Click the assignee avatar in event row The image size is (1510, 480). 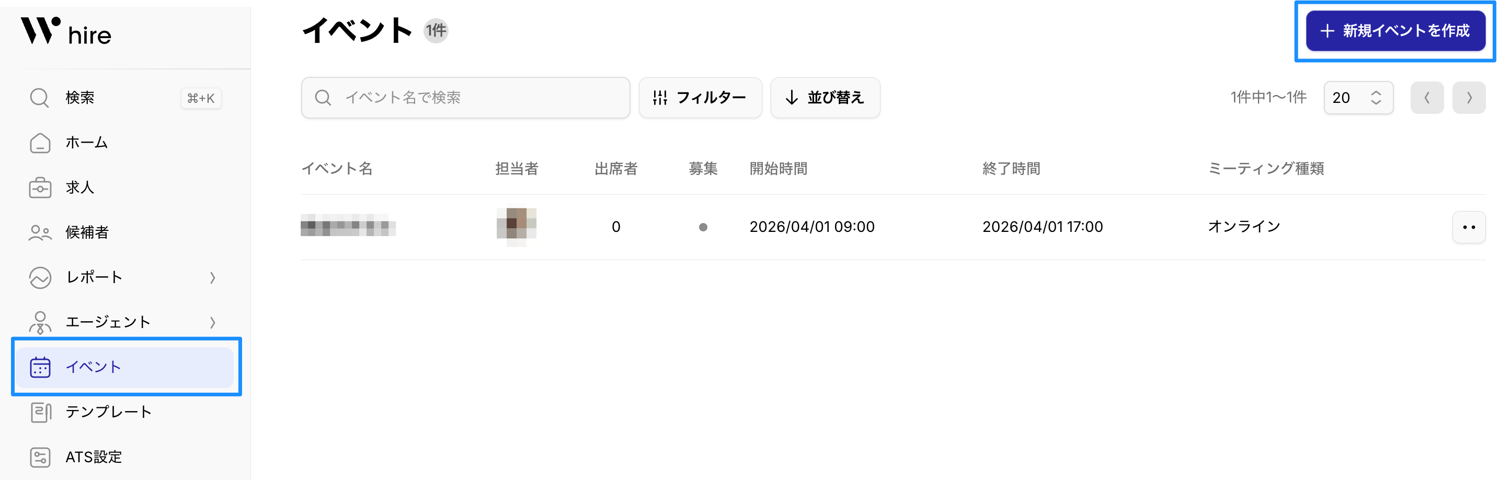click(516, 227)
